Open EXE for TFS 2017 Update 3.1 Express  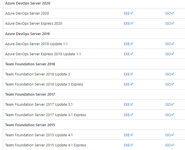tap(128, 115)
